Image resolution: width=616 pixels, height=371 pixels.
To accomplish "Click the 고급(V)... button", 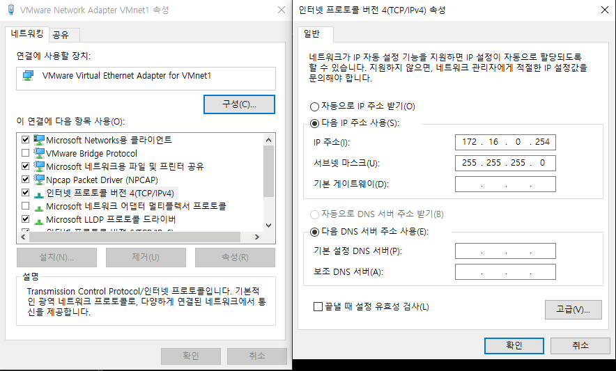I will (573, 310).
